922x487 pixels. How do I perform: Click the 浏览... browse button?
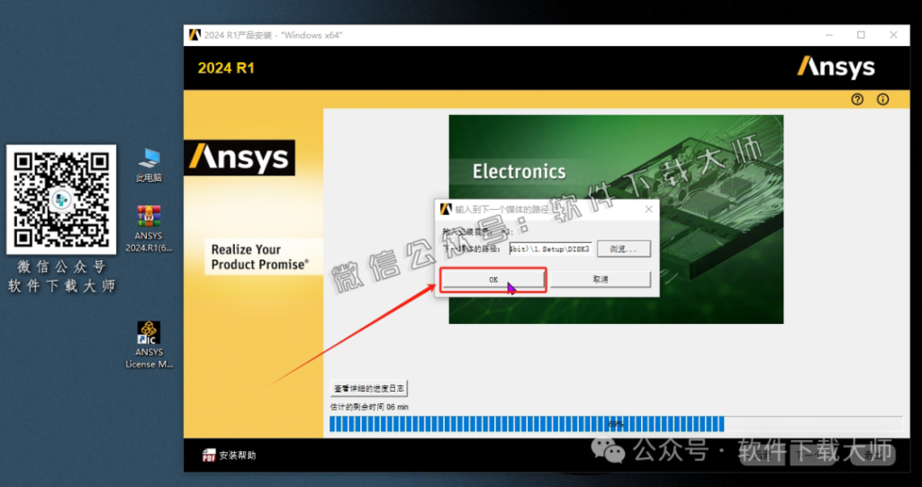coord(624,248)
